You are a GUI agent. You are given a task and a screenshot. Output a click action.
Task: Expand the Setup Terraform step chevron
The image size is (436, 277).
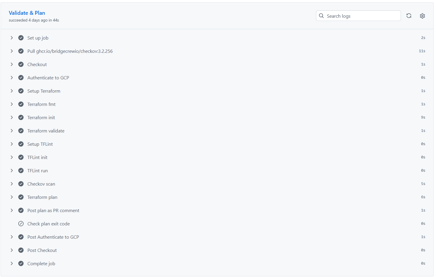12,91
